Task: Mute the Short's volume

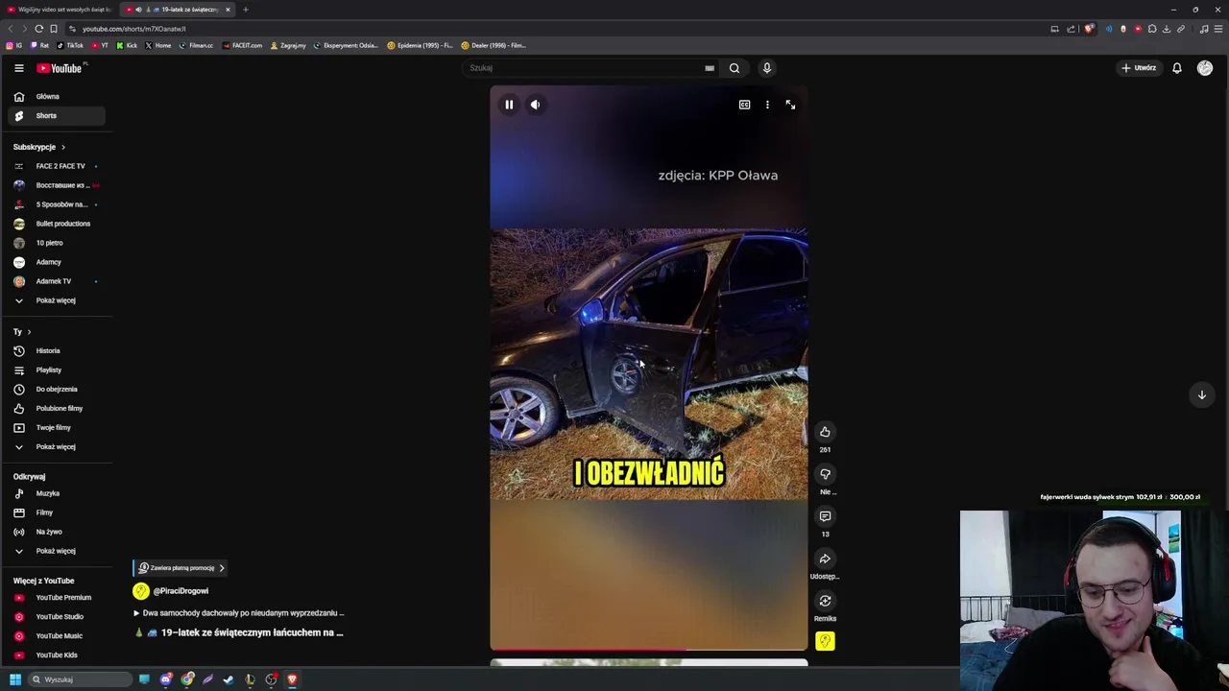Action: coord(535,105)
